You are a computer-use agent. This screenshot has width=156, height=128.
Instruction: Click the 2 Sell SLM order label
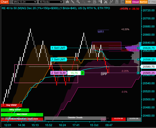(59, 73)
